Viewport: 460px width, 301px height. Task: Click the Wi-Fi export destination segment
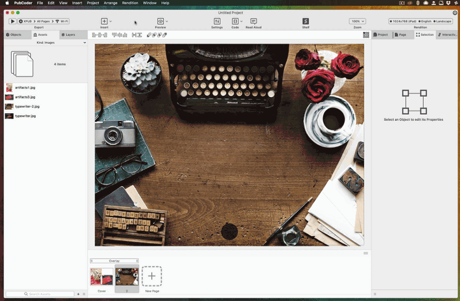click(62, 21)
